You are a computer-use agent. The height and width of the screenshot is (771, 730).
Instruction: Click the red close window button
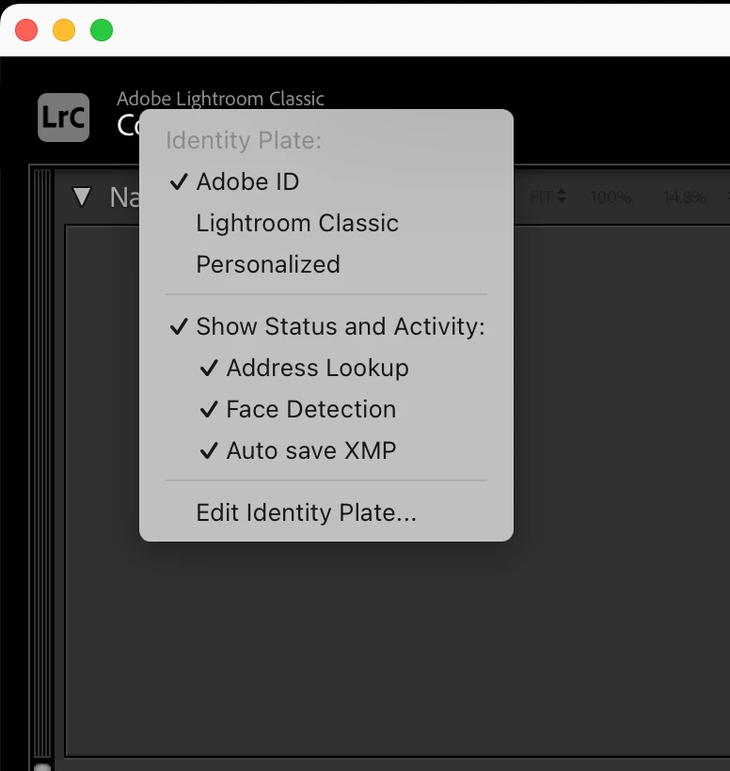[x=26, y=30]
